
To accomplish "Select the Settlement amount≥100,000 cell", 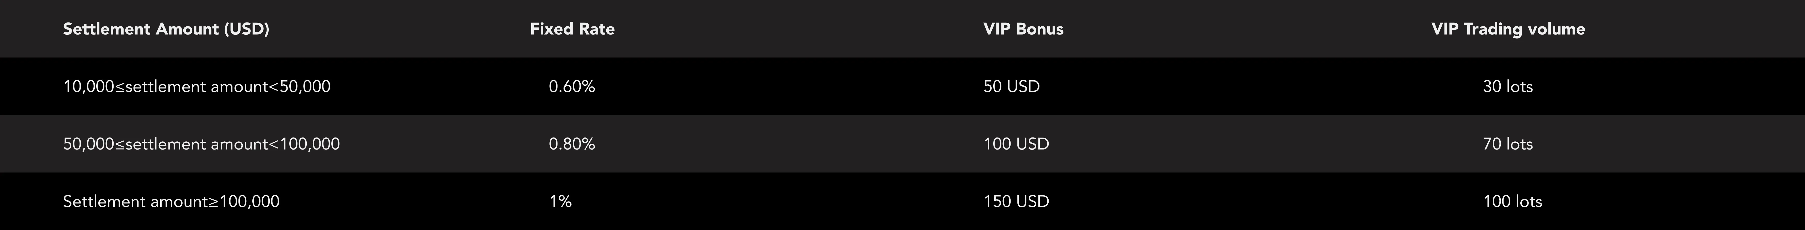I will pos(171,201).
